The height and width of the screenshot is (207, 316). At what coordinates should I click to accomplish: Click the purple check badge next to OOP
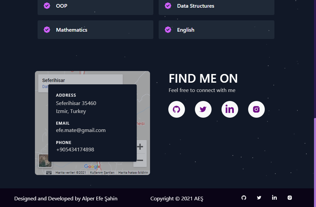pyautogui.click(x=47, y=6)
